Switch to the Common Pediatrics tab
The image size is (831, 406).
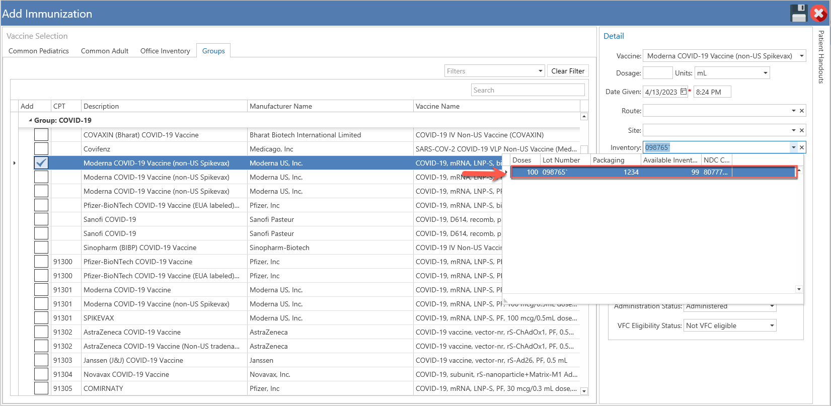39,51
